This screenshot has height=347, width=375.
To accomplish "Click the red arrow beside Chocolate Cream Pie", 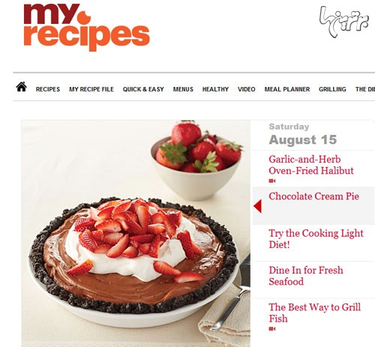I will pyautogui.click(x=258, y=206).
